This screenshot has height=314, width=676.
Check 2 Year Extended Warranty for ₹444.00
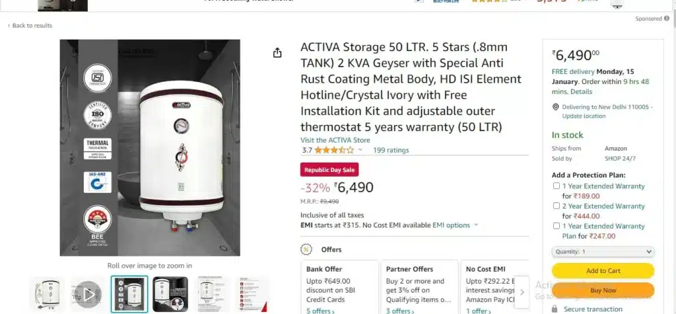coord(556,206)
